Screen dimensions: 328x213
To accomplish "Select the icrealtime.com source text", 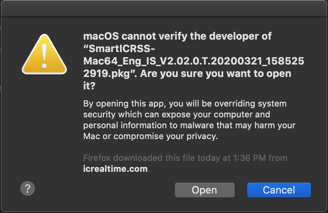I will click(x=115, y=169).
